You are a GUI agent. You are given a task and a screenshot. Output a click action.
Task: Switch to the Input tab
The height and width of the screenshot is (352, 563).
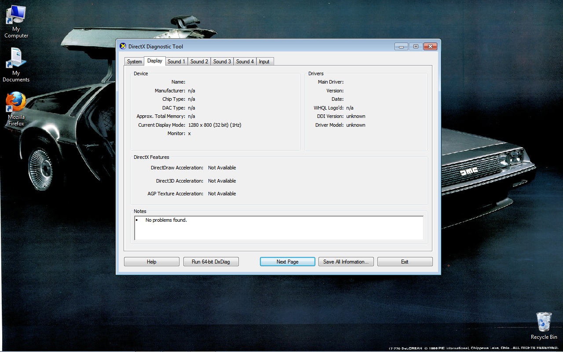click(264, 62)
